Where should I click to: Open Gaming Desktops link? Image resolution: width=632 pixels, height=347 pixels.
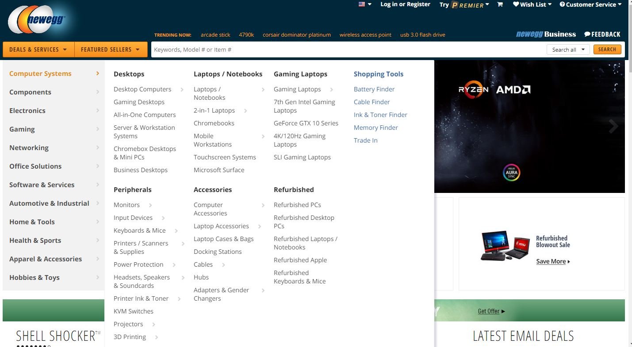[139, 102]
